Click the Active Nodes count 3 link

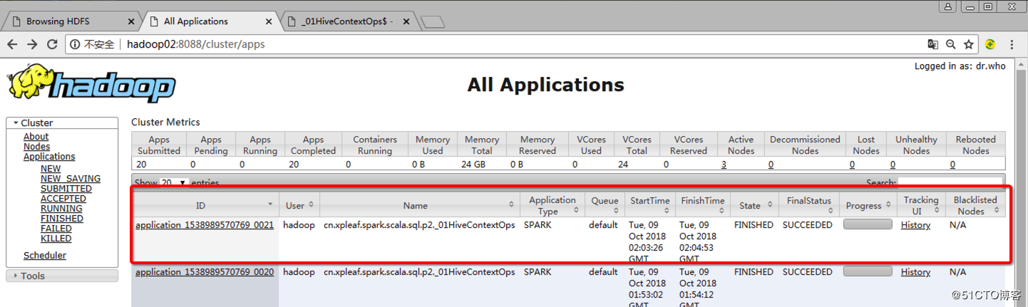[724, 165]
